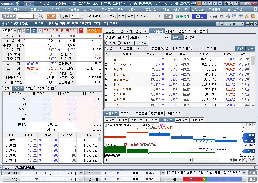Image resolution: width=258 pixels, height=183 pixels.
Task: Click the alpha TV icon
Action: point(199,16)
